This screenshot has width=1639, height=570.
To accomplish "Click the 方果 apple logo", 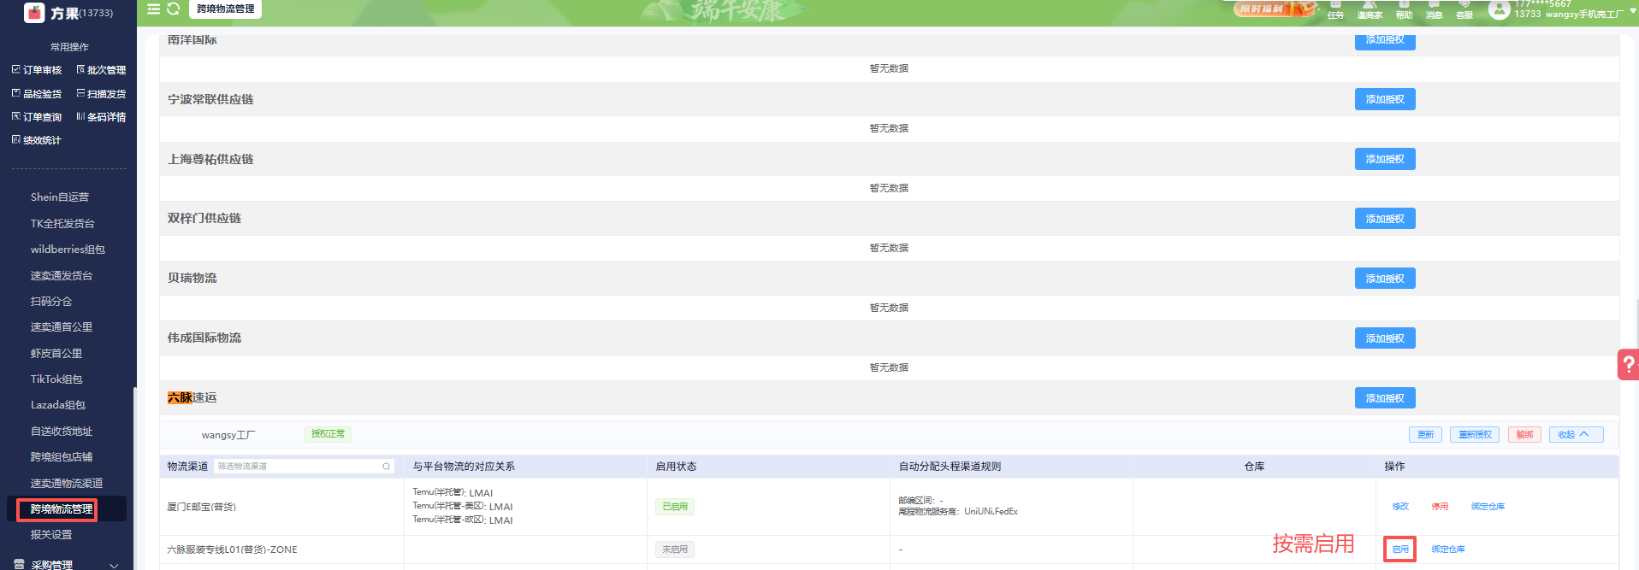I will [x=34, y=12].
